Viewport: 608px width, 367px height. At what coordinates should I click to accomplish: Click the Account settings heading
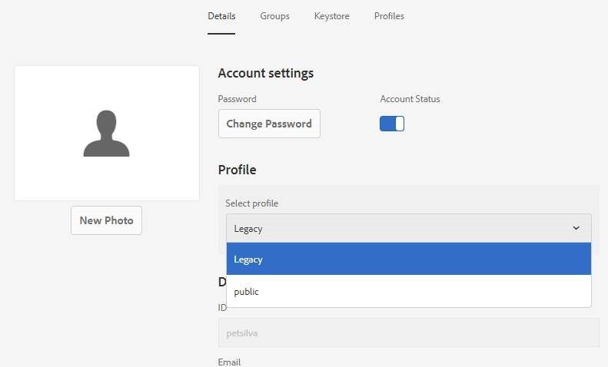pyautogui.click(x=265, y=74)
